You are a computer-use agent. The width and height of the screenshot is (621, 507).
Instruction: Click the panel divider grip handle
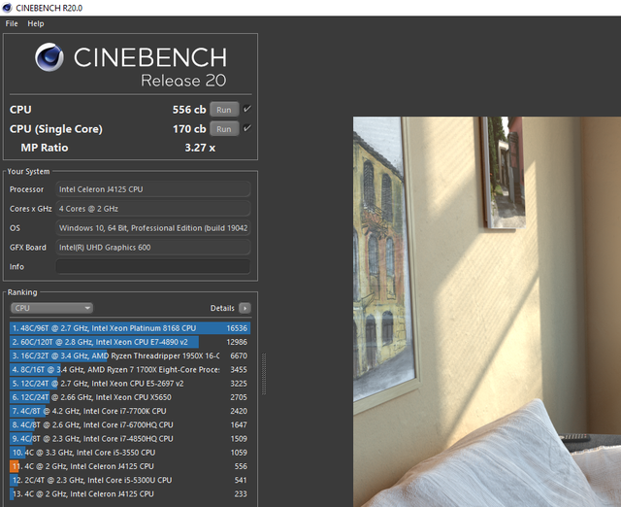[x=264, y=374]
